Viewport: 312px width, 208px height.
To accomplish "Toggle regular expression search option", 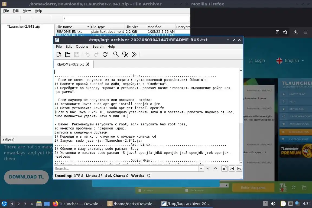I will 239,168.
